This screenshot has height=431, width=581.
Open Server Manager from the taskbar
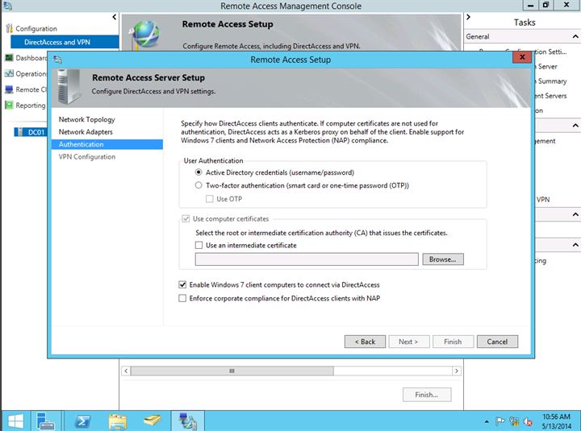click(45, 421)
